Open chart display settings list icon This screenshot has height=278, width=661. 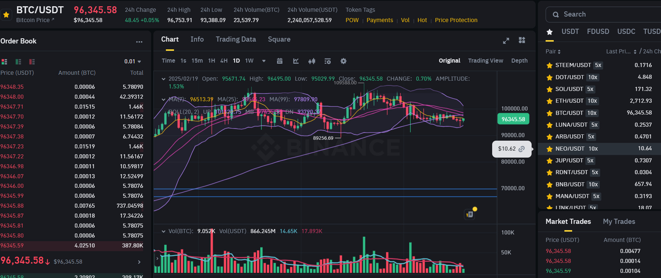(327, 61)
